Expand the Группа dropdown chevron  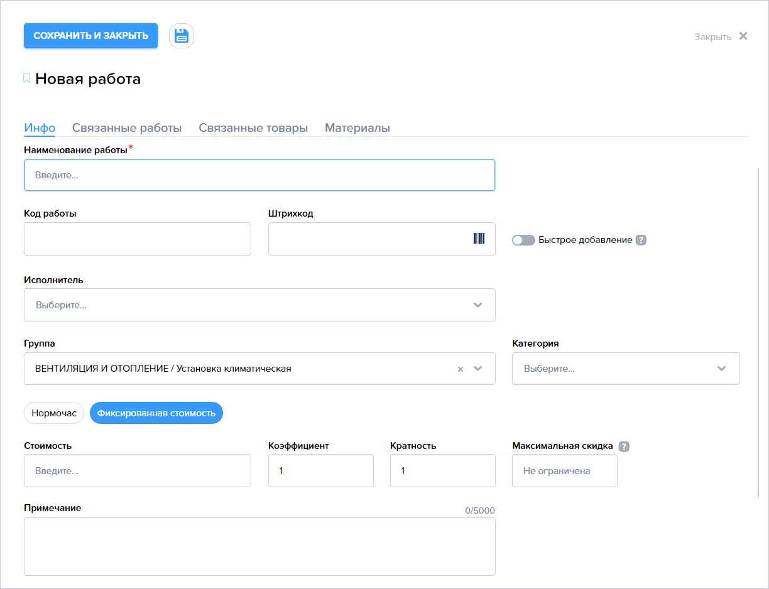tap(478, 369)
